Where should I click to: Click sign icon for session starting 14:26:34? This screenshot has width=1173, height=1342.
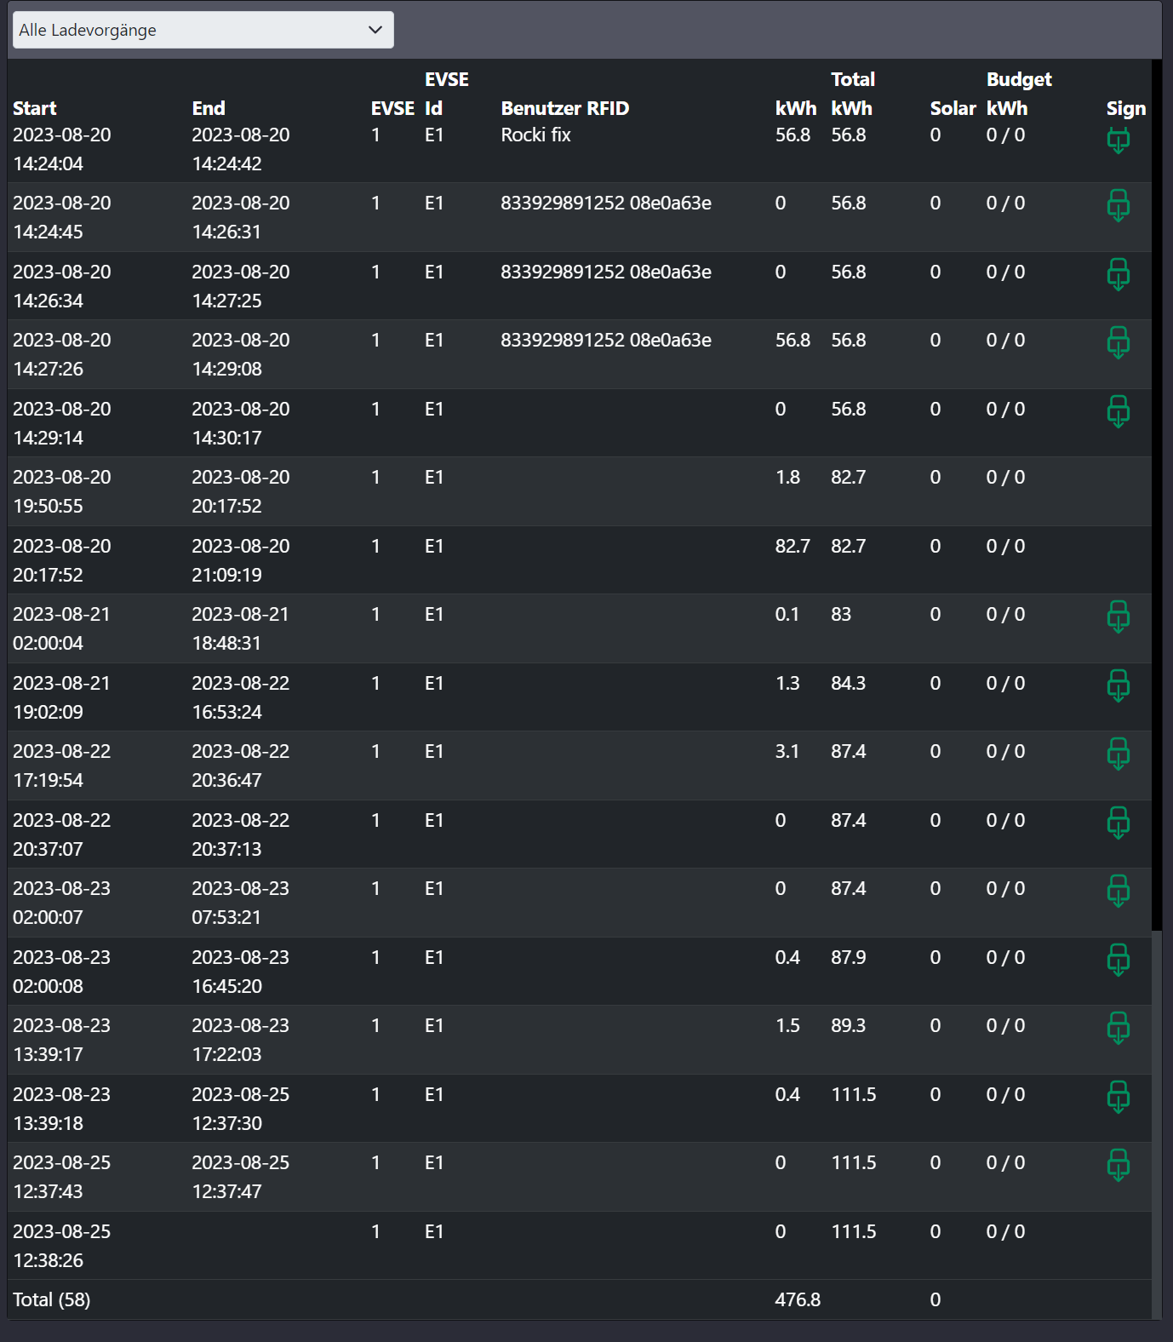tap(1118, 274)
